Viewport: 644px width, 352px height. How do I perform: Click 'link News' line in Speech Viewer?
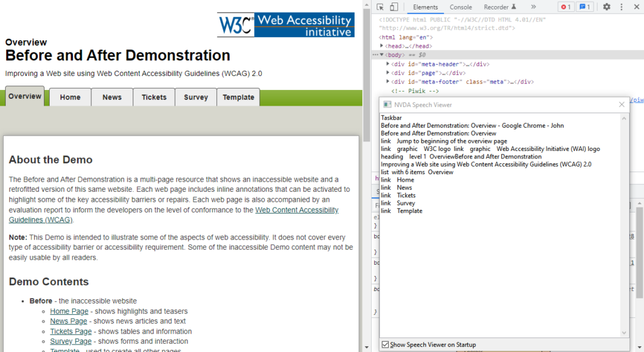pos(396,187)
